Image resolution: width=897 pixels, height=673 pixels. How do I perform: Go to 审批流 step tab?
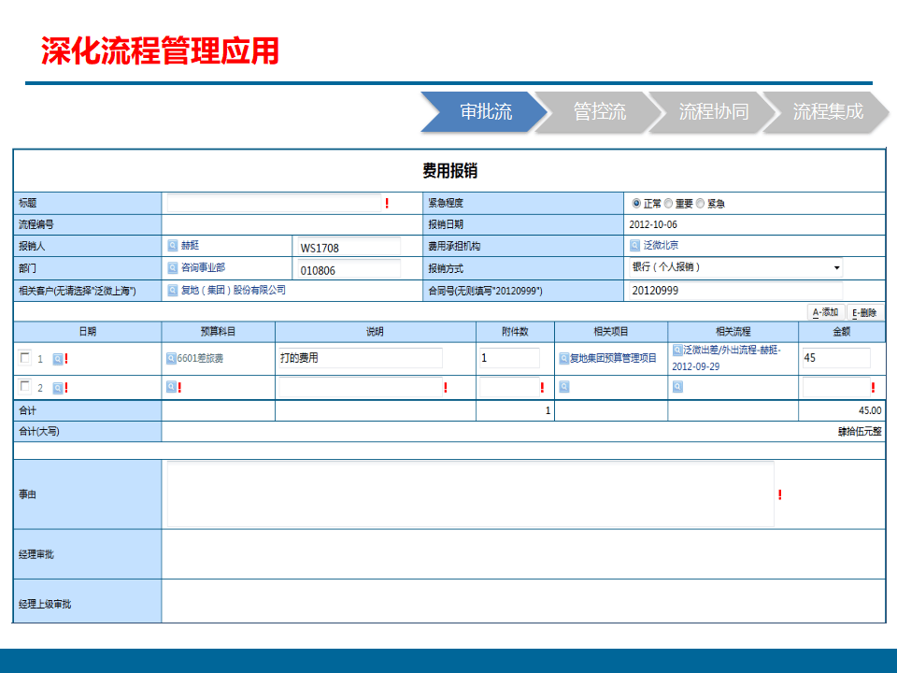pyautogui.click(x=486, y=111)
